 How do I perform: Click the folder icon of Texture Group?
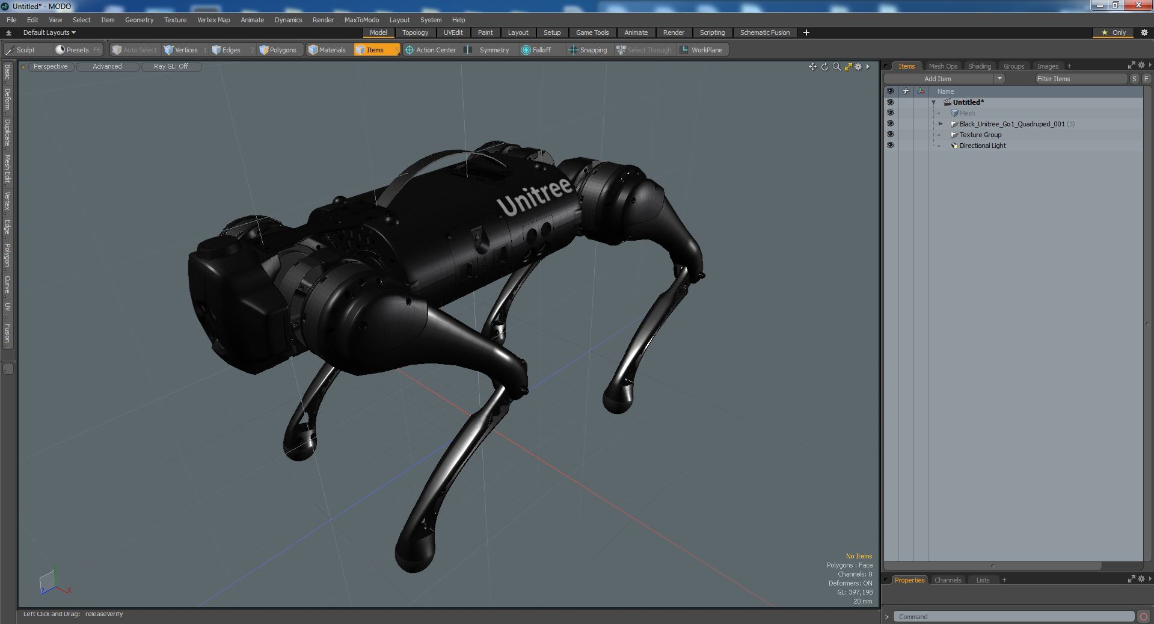[954, 135]
